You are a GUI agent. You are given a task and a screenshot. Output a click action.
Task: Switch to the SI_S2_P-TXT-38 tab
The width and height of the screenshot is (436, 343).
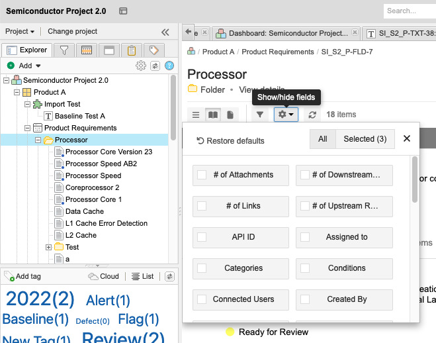(x=400, y=33)
